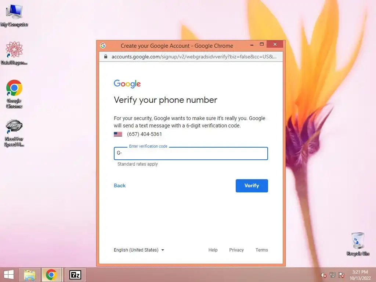This screenshot has width=376, height=282.
Task: Open the Privacy link
Action: (236, 250)
